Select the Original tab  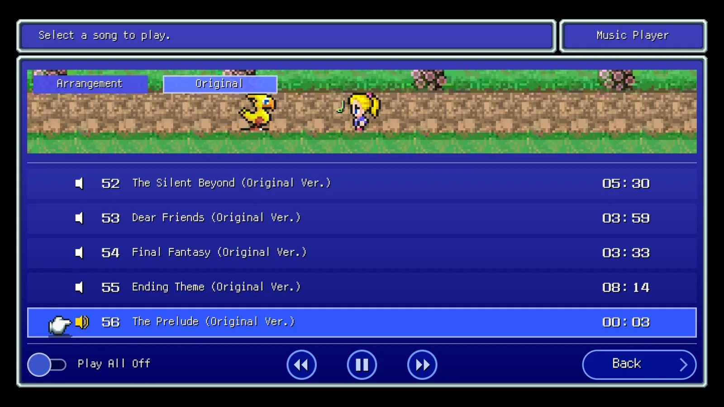(220, 84)
